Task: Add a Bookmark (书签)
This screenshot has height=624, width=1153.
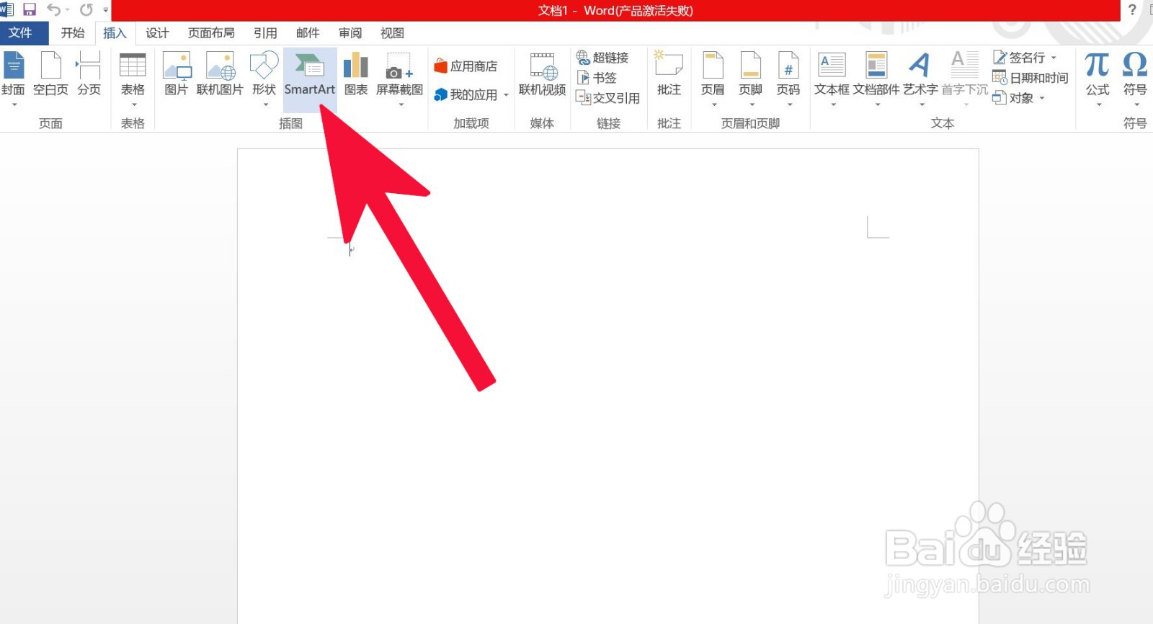Action: (x=597, y=78)
